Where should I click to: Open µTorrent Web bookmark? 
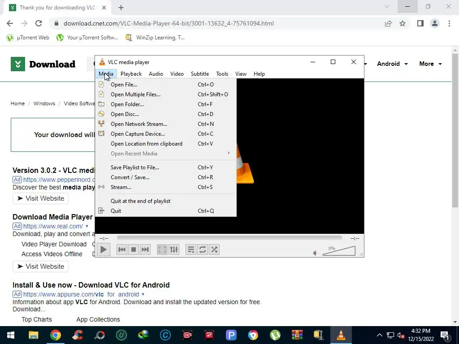28,38
